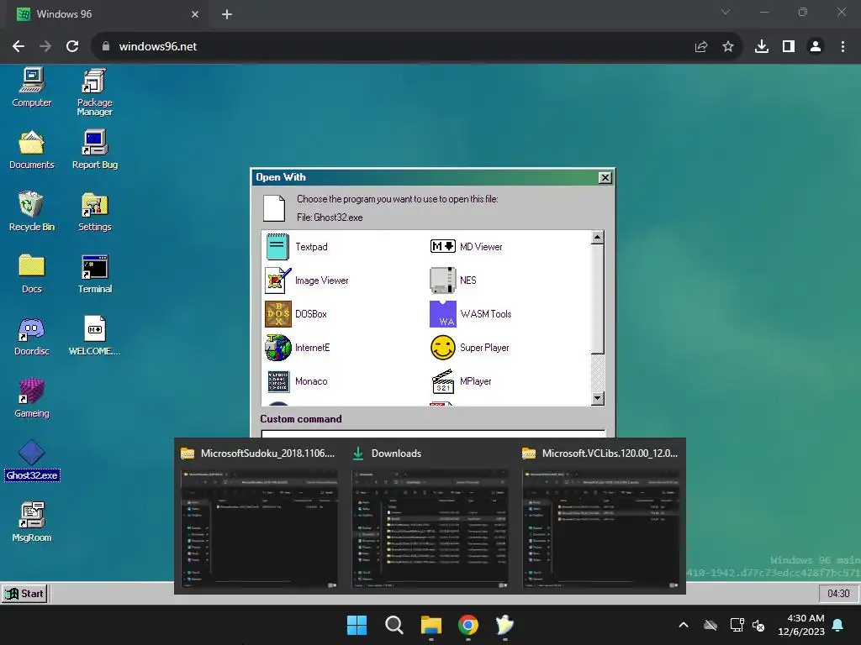
Task: Open the Computer desktop icon
Action: pyautogui.click(x=31, y=87)
